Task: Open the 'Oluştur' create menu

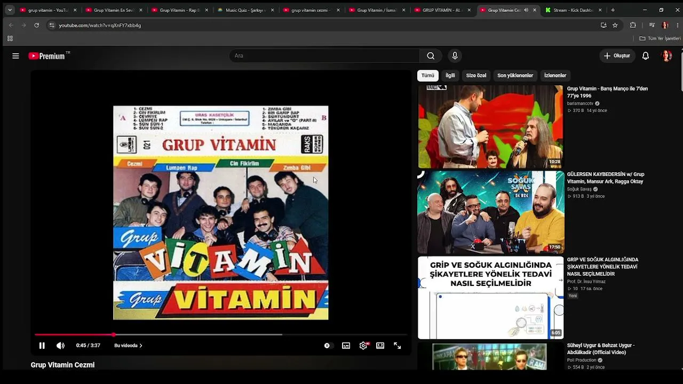Action: coord(617,55)
